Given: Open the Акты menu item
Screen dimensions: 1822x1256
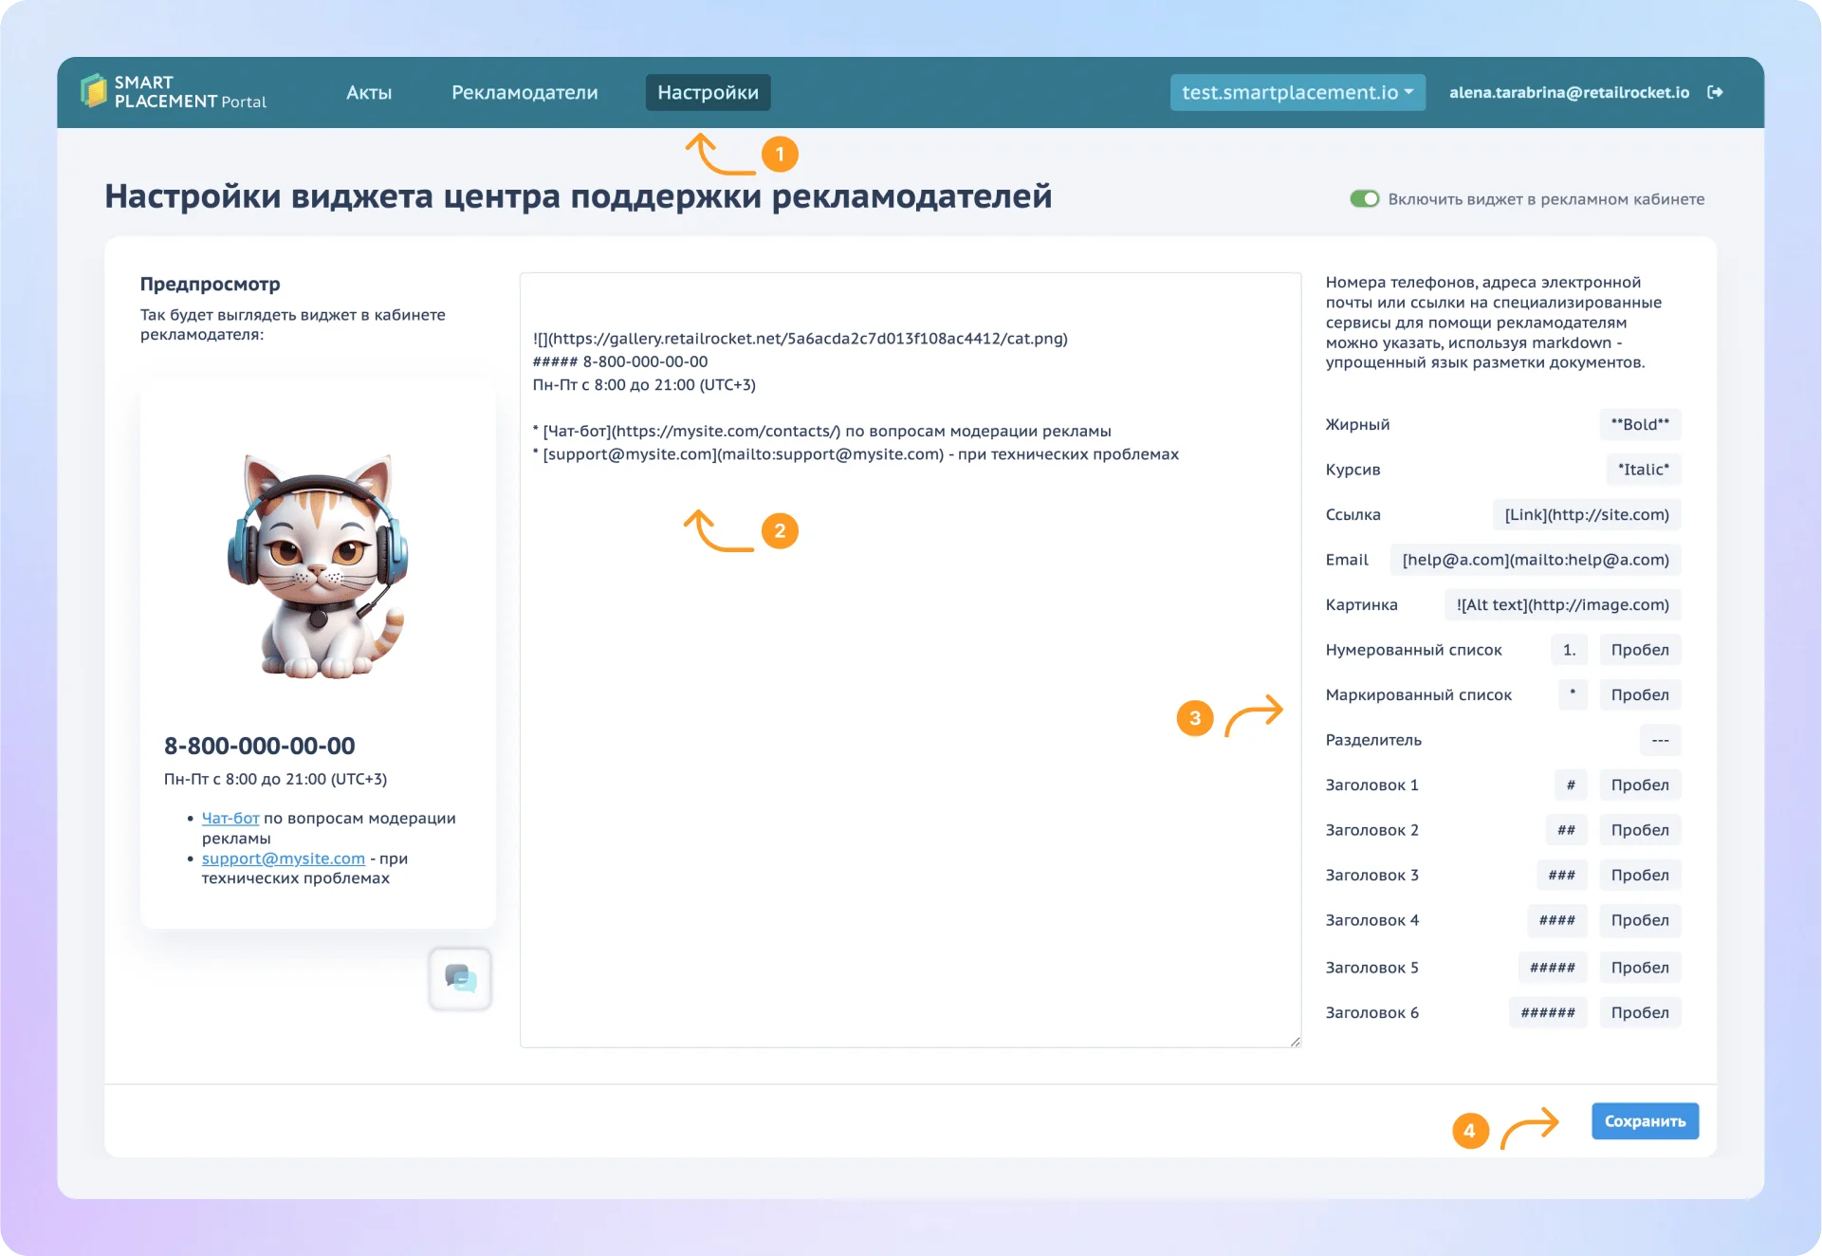Looking at the screenshot, I should (369, 92).
